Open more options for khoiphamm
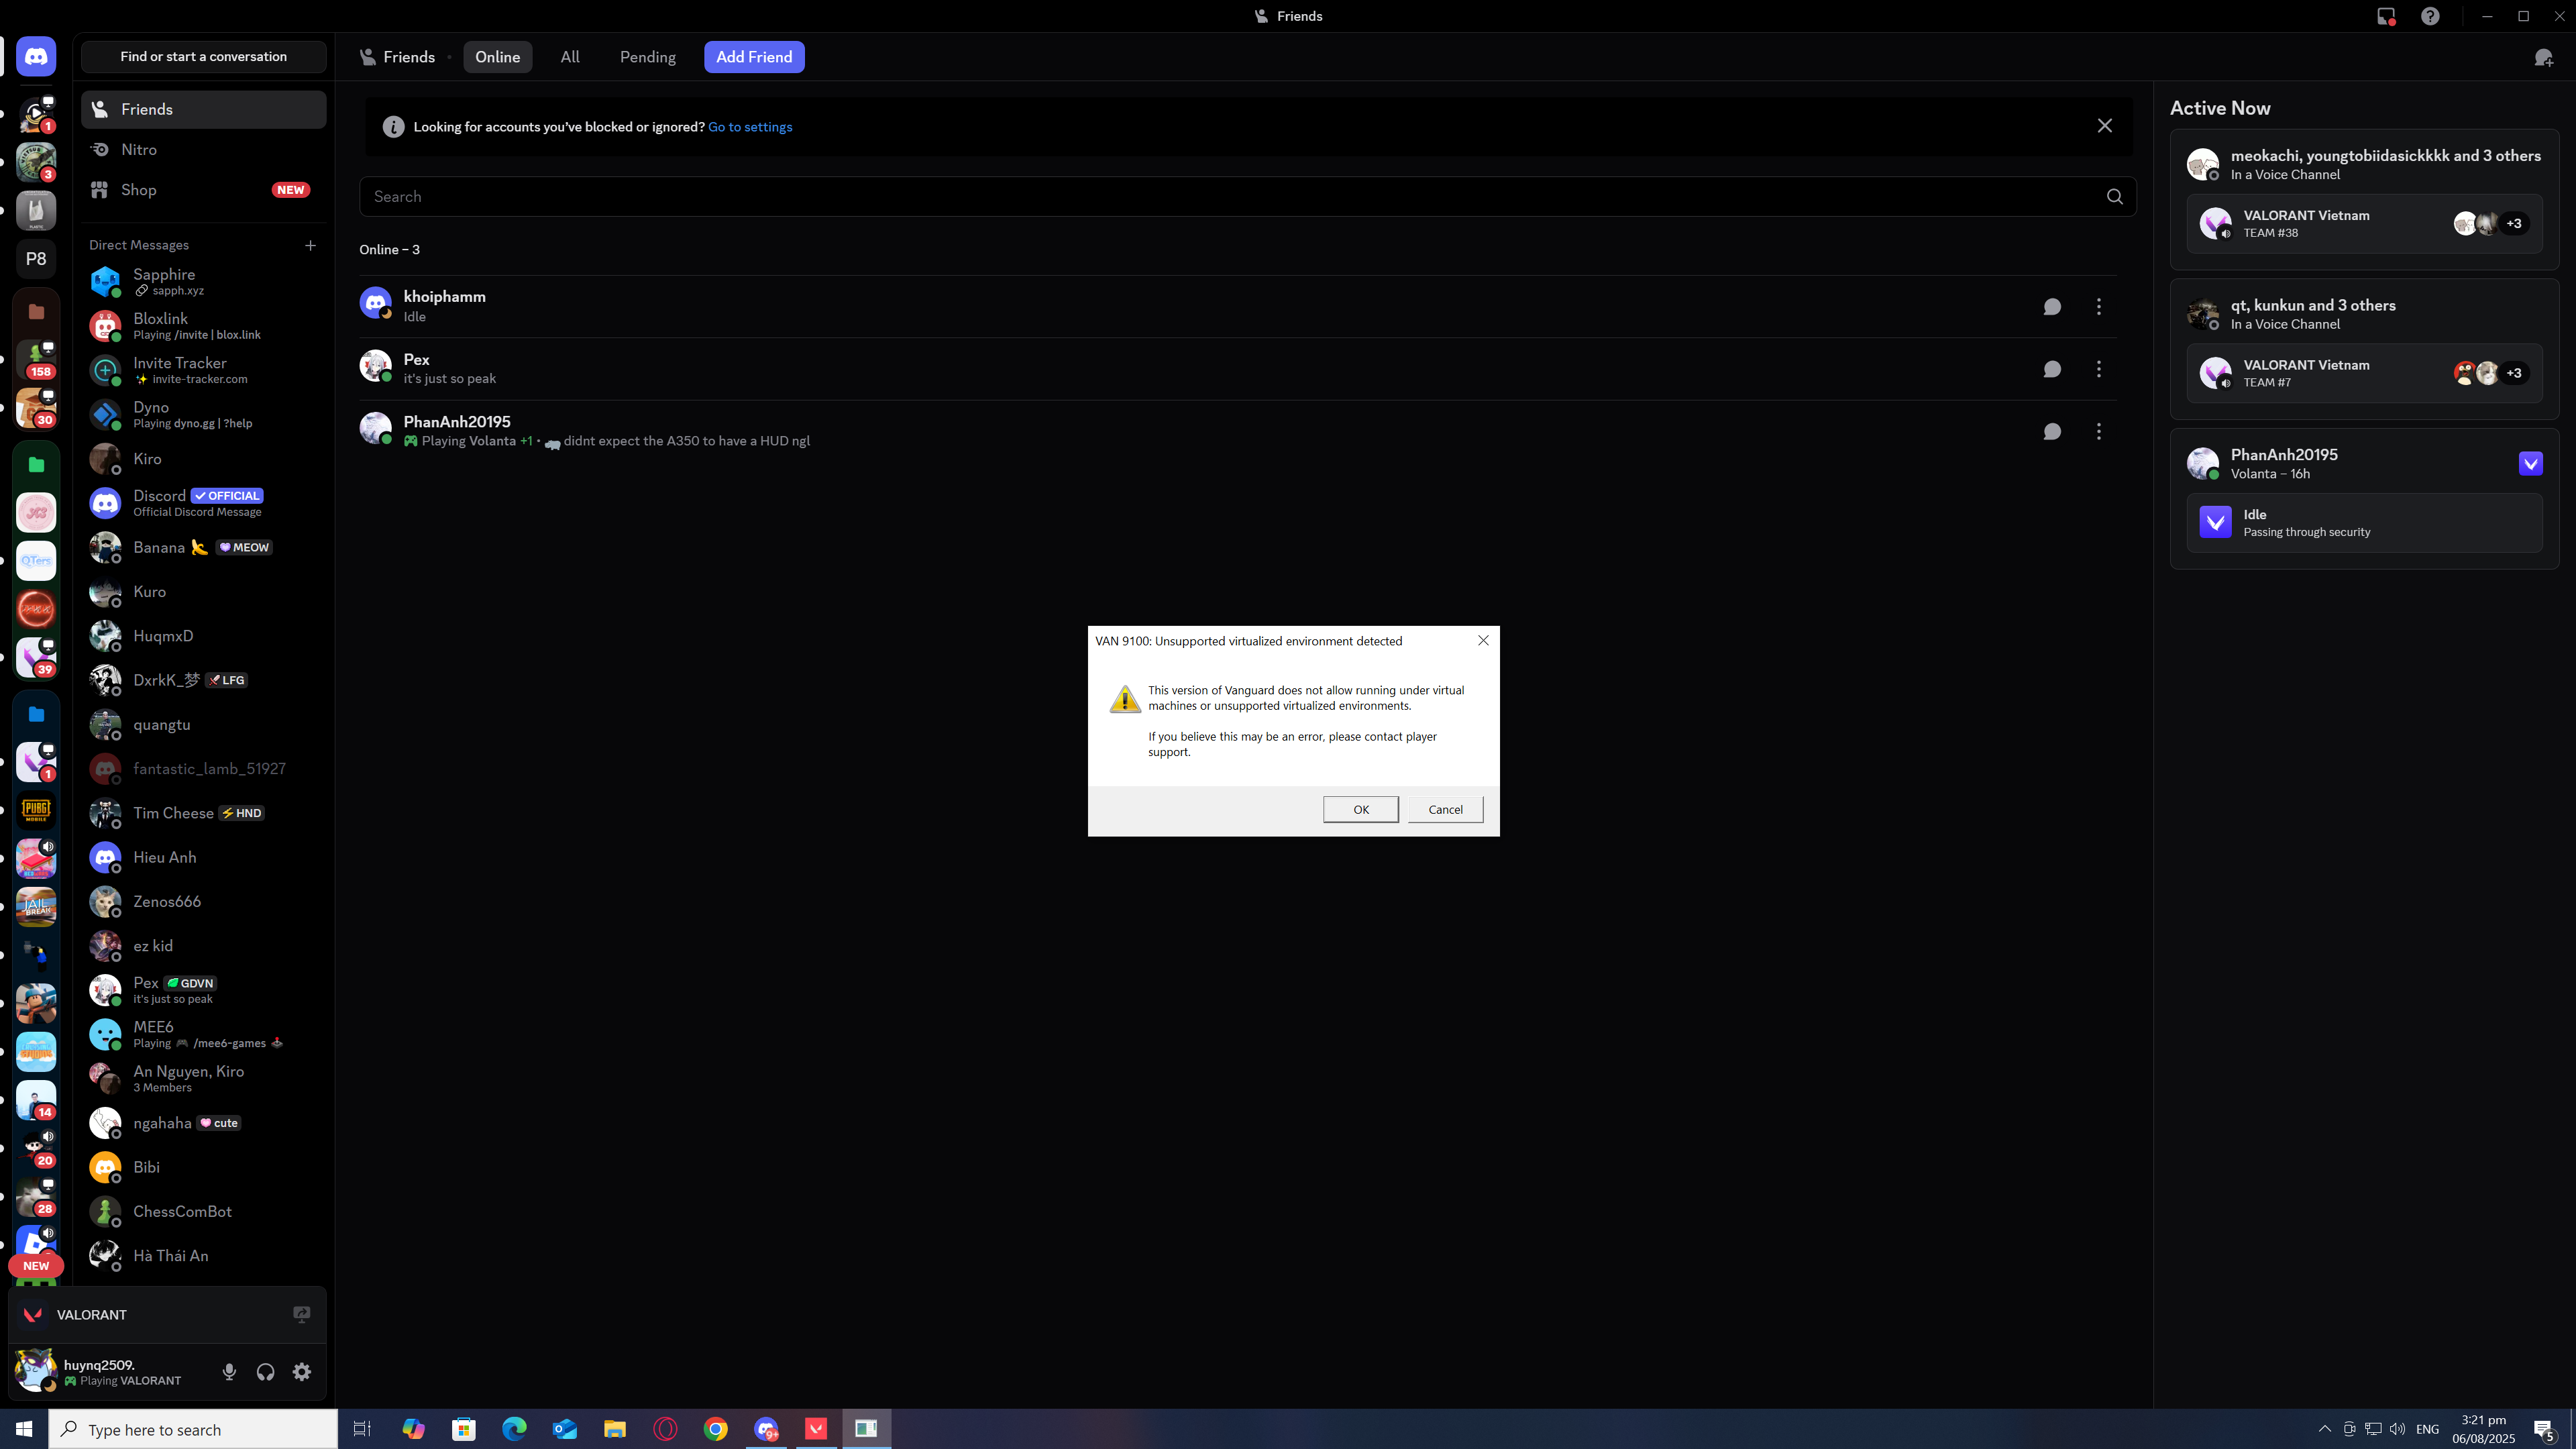The height and width of the screenshot is (1449, 2576). click(2099, 307)
